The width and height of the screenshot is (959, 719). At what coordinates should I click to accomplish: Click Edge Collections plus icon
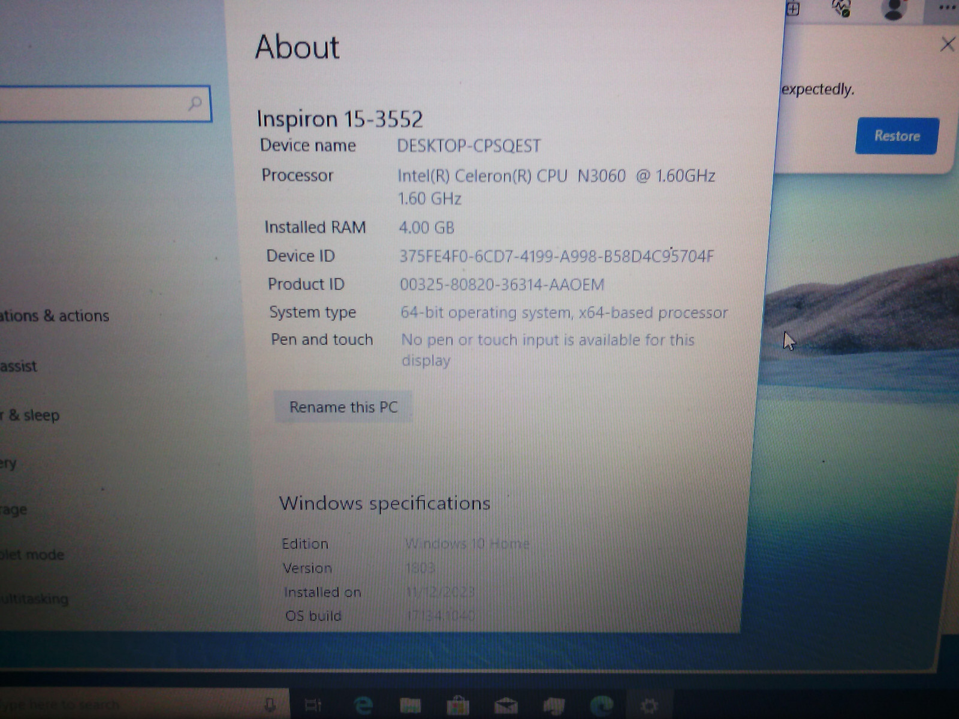[793, 9]
